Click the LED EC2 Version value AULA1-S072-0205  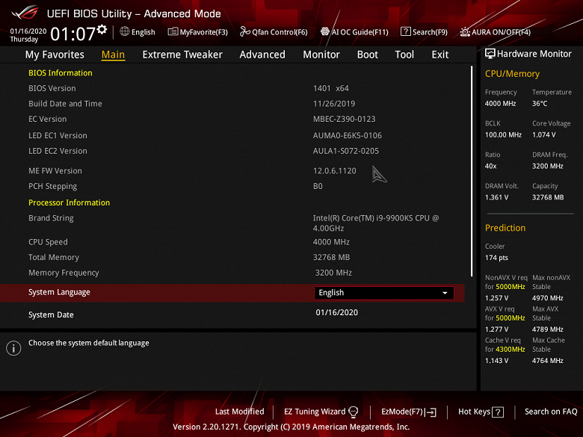tap(346, 151)
